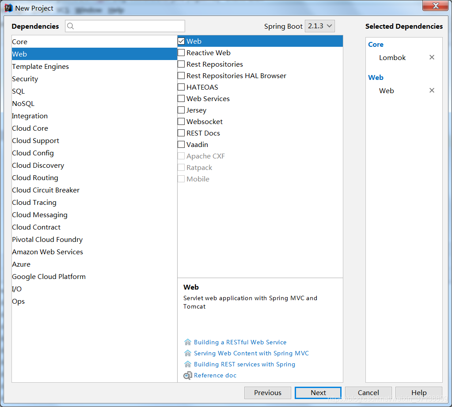Cancel the New Project dialog
452x407 pixels.
[x=368, y=393]
